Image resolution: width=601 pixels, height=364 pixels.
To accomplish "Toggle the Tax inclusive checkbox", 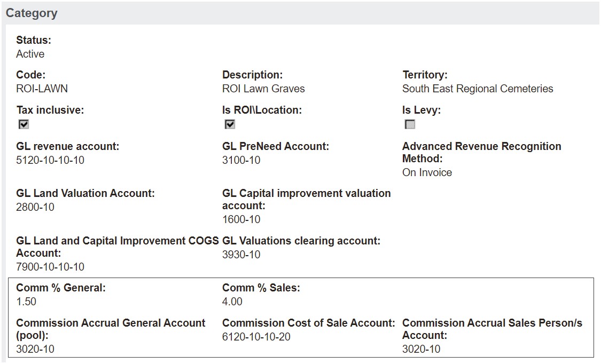I will [x=24, y=124].
